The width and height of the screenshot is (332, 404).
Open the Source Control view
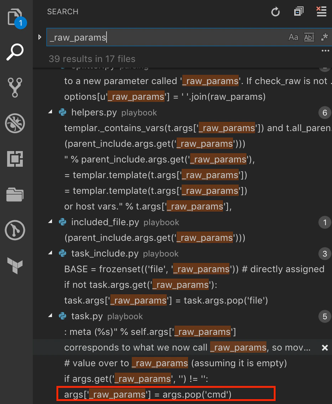pyautogui.click(x=15, y=88)
